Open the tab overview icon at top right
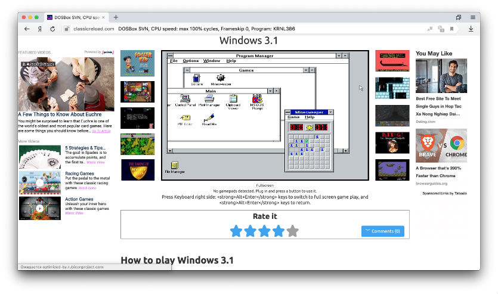This screenshot has height=294, width=498. (459, 17)
